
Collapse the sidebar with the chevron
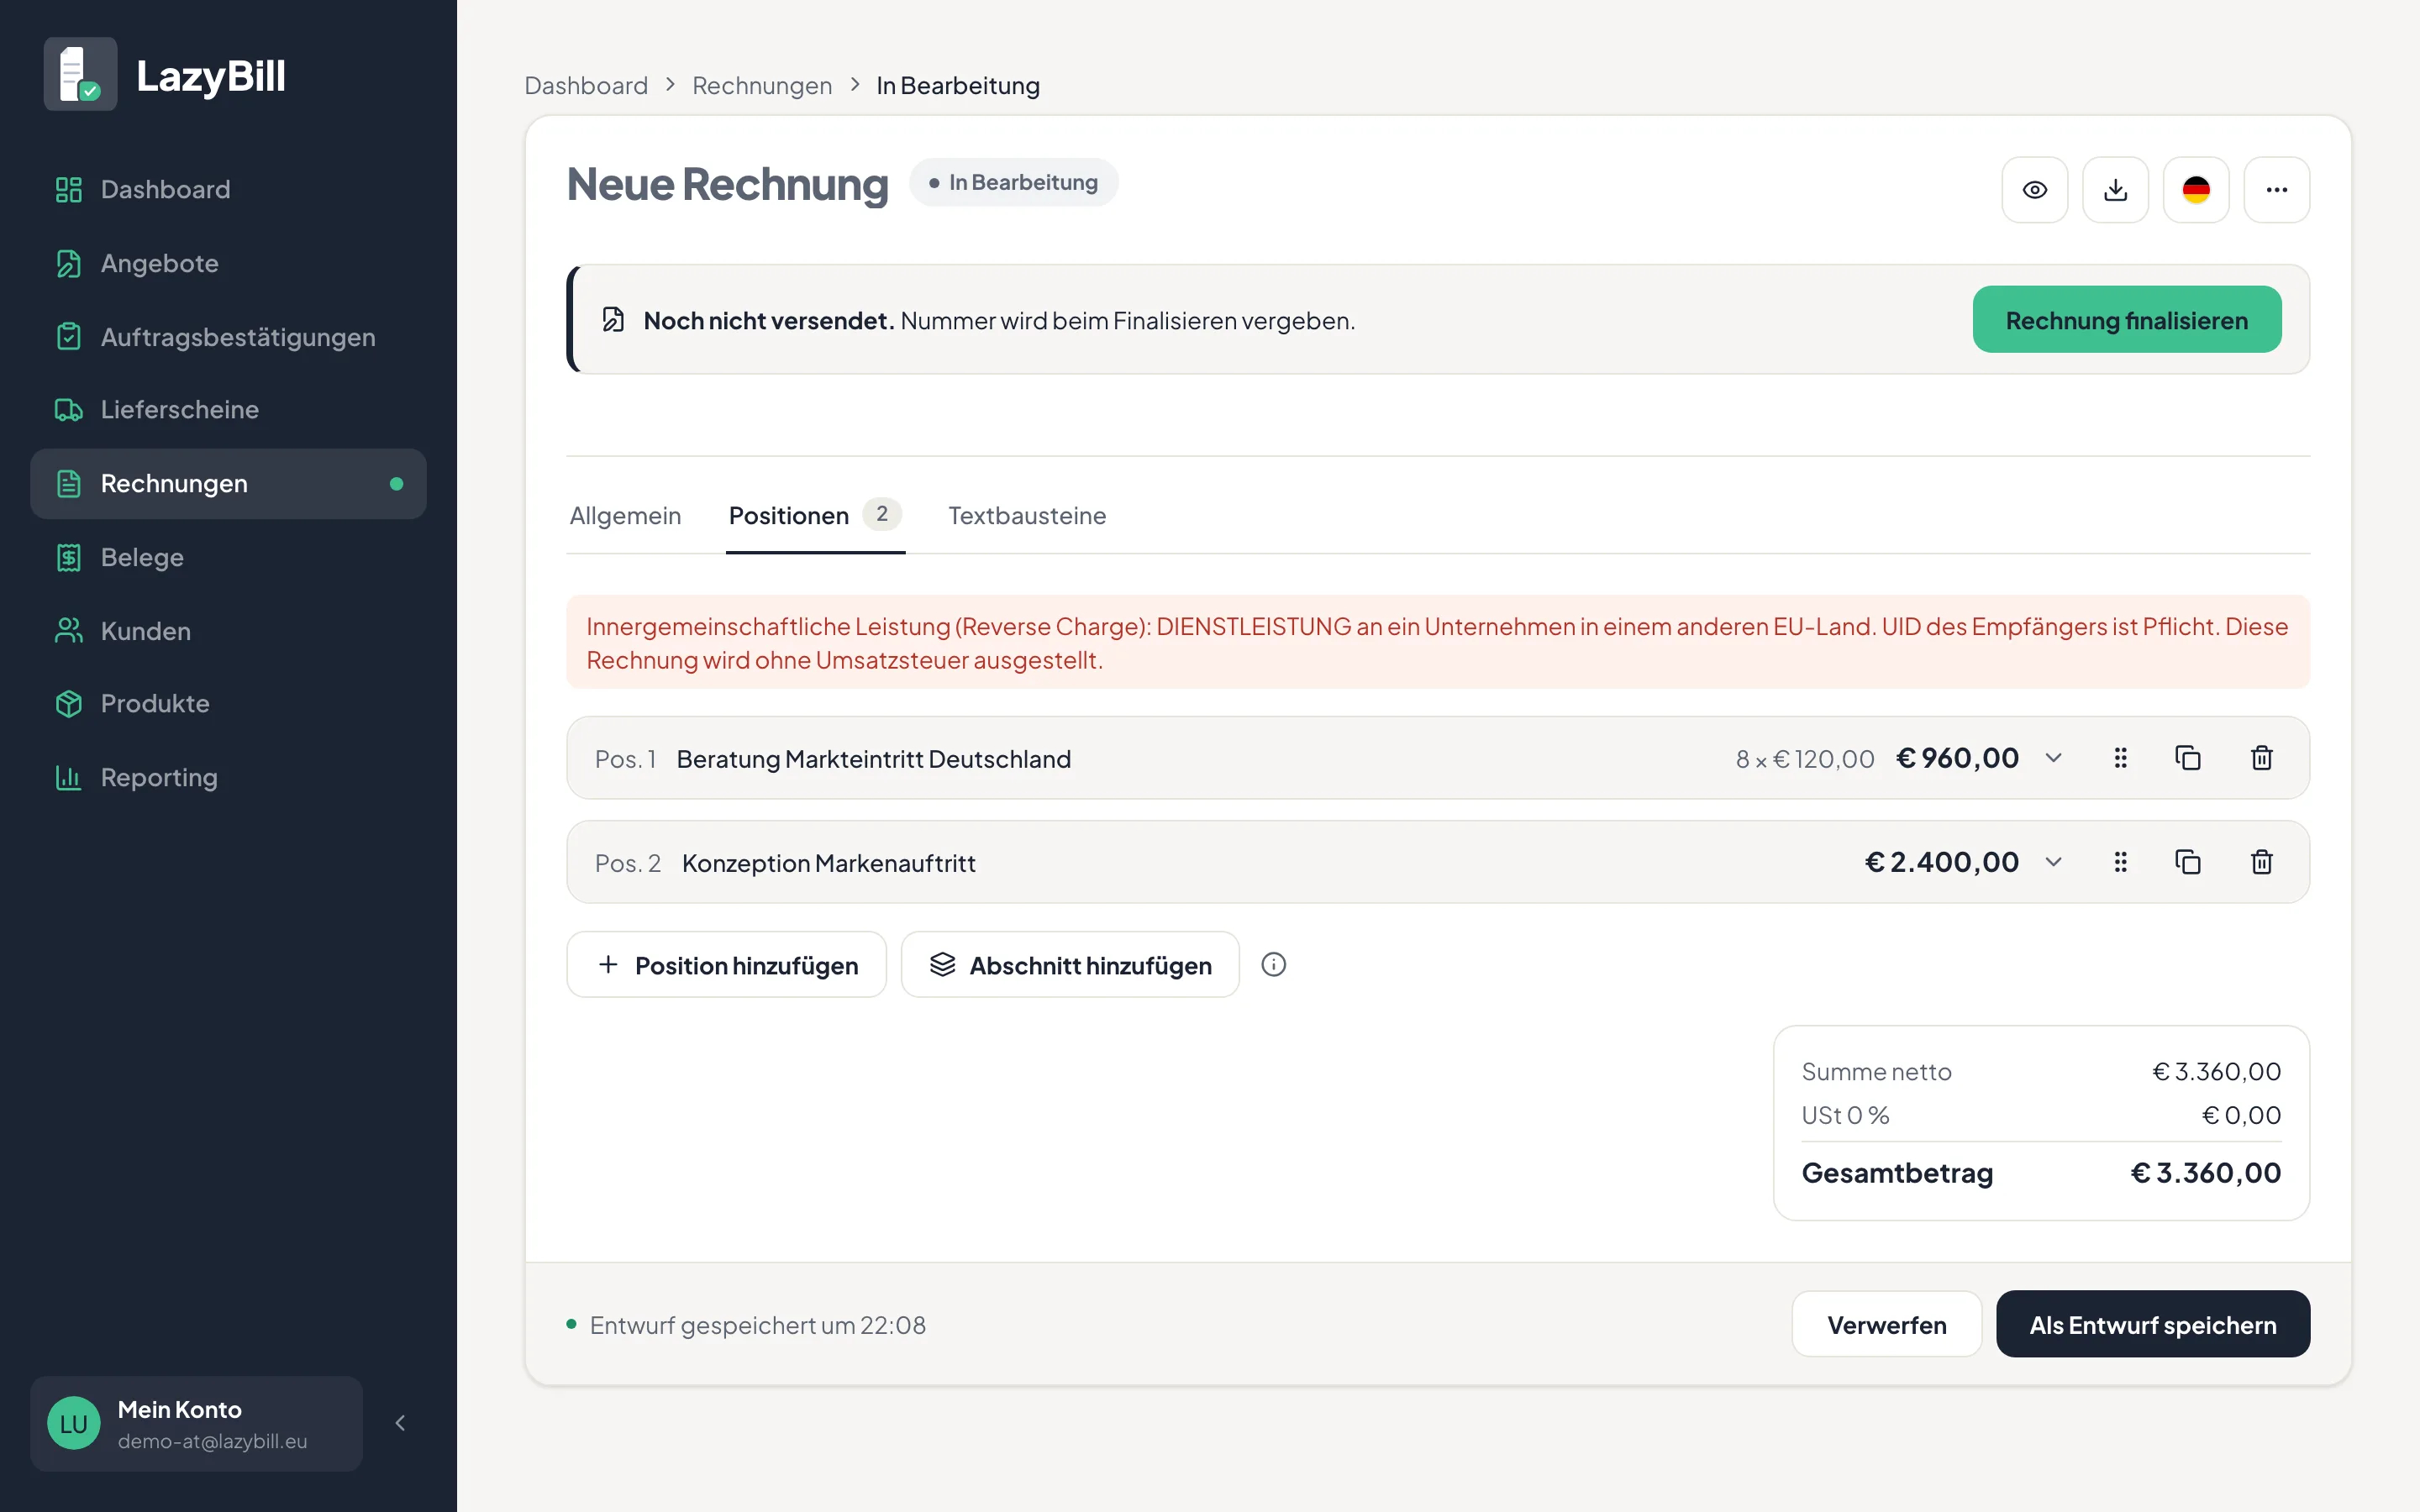[400, 1424]
